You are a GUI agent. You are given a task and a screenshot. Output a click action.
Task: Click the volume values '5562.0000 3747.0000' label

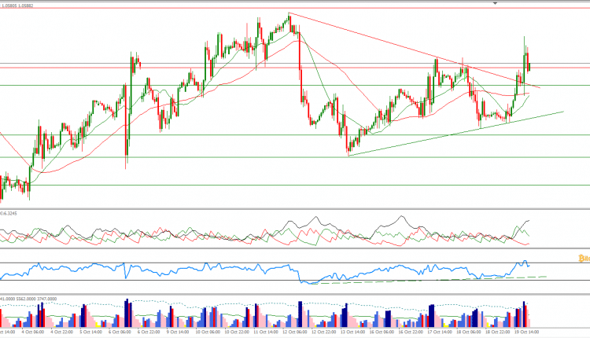36,299
